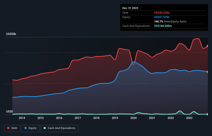Toggle the Equity legend button
The height and width of the screenshot is (136, 212).
(30, 128)
